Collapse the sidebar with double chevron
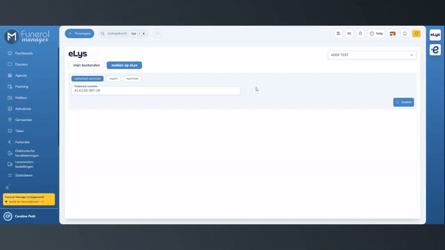Image resolution: width=445 pixels, height=250 pixels. coord(7,187)
